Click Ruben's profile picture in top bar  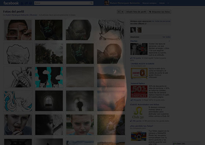point(107,3)
